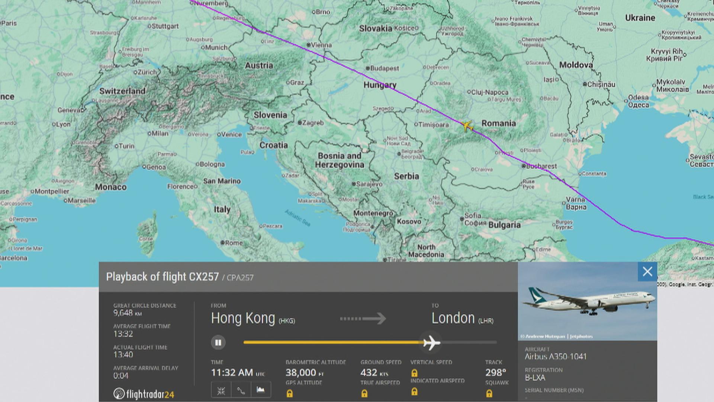Image resolution: width=714 pixels, height=402 pixels.
Task: Click the Kosovo label on the map
Action: click(409, 221)
